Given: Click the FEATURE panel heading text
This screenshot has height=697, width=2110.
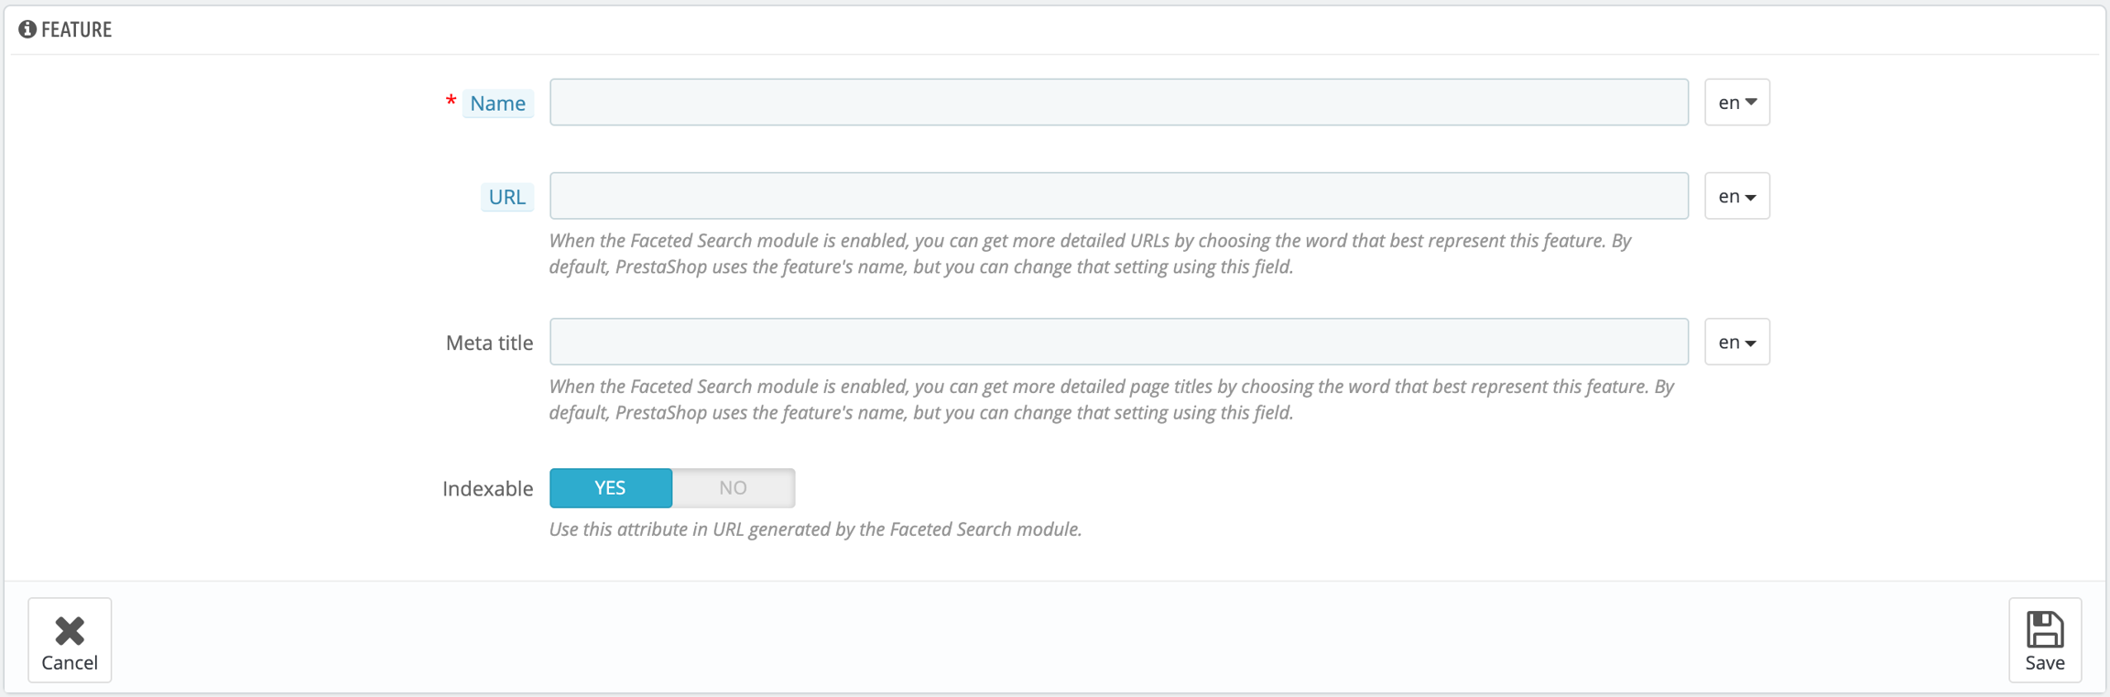Looking at the screenshot, I should click(x=76, y=30).
